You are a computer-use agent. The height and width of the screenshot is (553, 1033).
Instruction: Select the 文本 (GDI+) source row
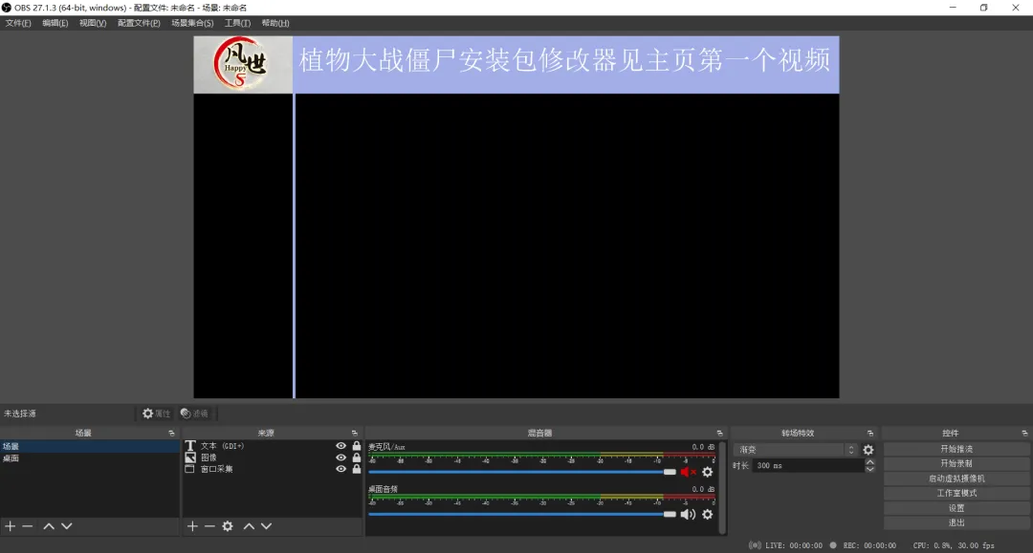click(272, 446)
